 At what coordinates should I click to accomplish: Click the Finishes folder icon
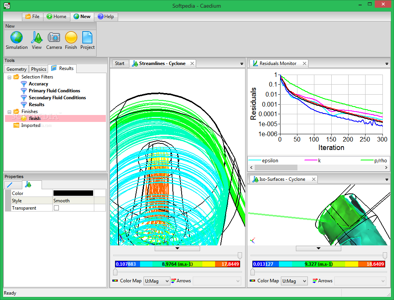(16, 111)
